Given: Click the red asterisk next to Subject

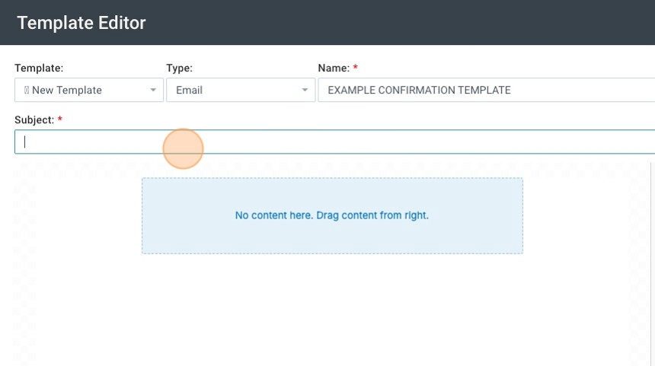Looking at the screenshot, I should (60, 120).
